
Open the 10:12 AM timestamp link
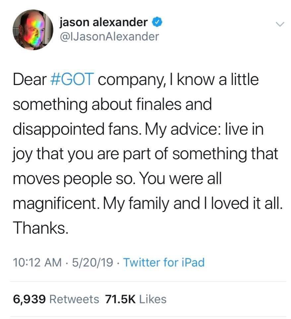tap(34, 263)
